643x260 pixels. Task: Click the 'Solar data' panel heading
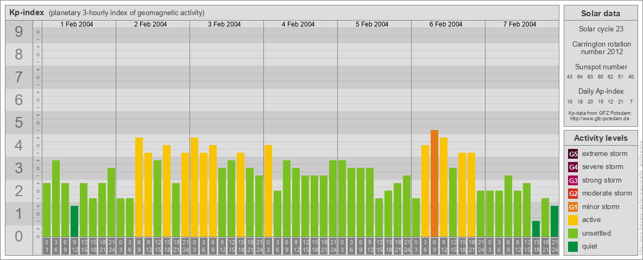point(601,14)
